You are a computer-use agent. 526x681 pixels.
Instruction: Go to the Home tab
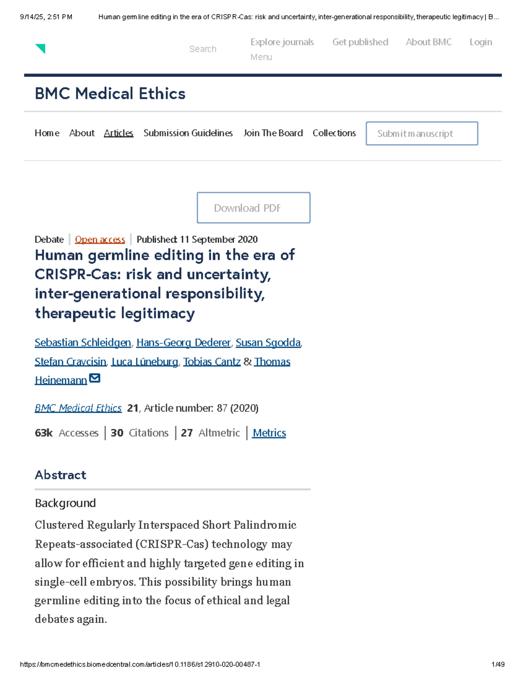(47, 133)
